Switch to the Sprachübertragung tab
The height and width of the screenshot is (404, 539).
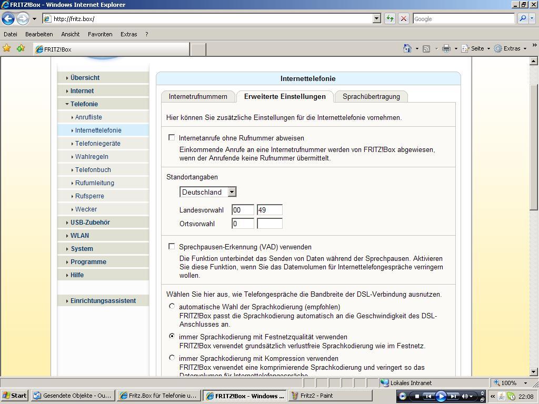(371, 97)
